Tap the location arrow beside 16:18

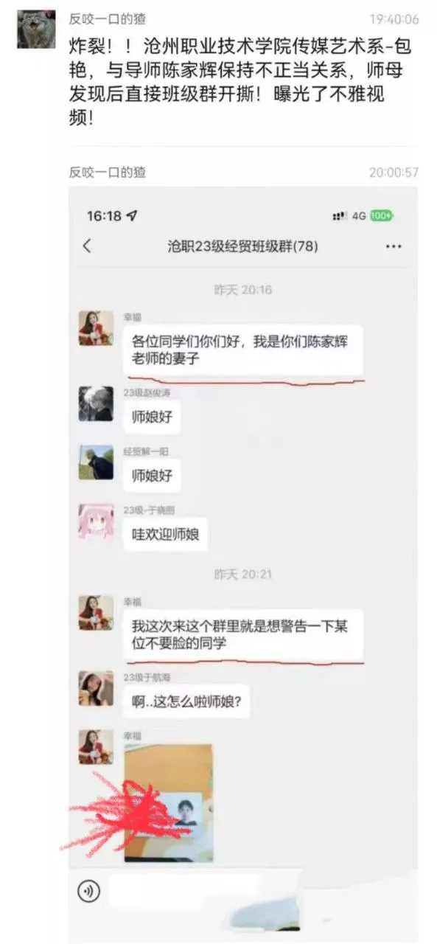(131, 216)
